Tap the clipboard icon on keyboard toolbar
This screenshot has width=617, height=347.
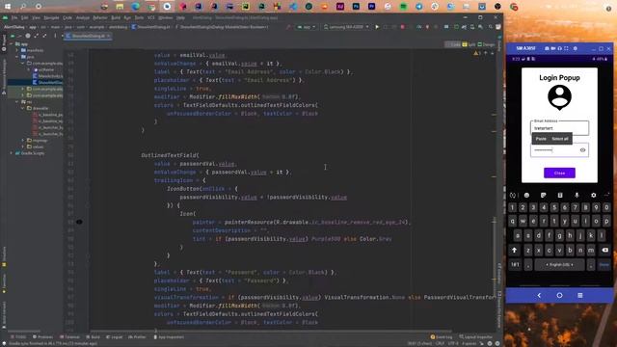coord(559,195)
